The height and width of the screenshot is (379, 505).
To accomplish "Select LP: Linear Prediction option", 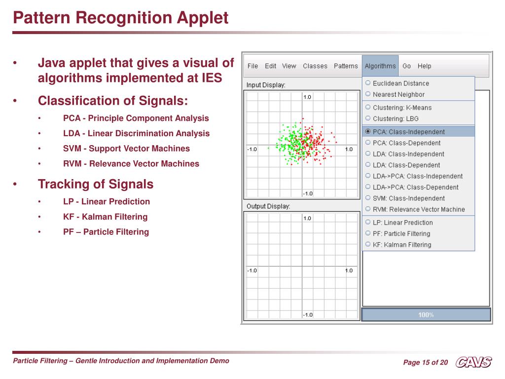I will (418, 223).
